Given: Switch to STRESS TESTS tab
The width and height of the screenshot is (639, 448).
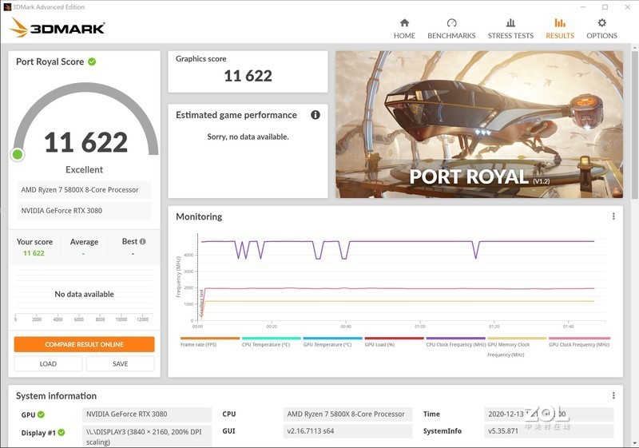Looking at the screenshot, I should pyautogui.click(x=510, y=29).
